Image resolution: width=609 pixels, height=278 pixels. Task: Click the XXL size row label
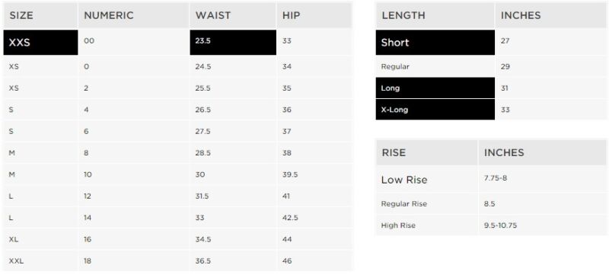[x=16, y=261]
